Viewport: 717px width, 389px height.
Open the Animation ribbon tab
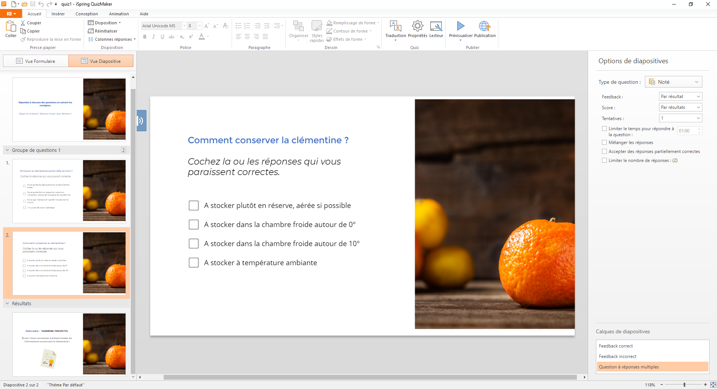[x=119, y=14]
